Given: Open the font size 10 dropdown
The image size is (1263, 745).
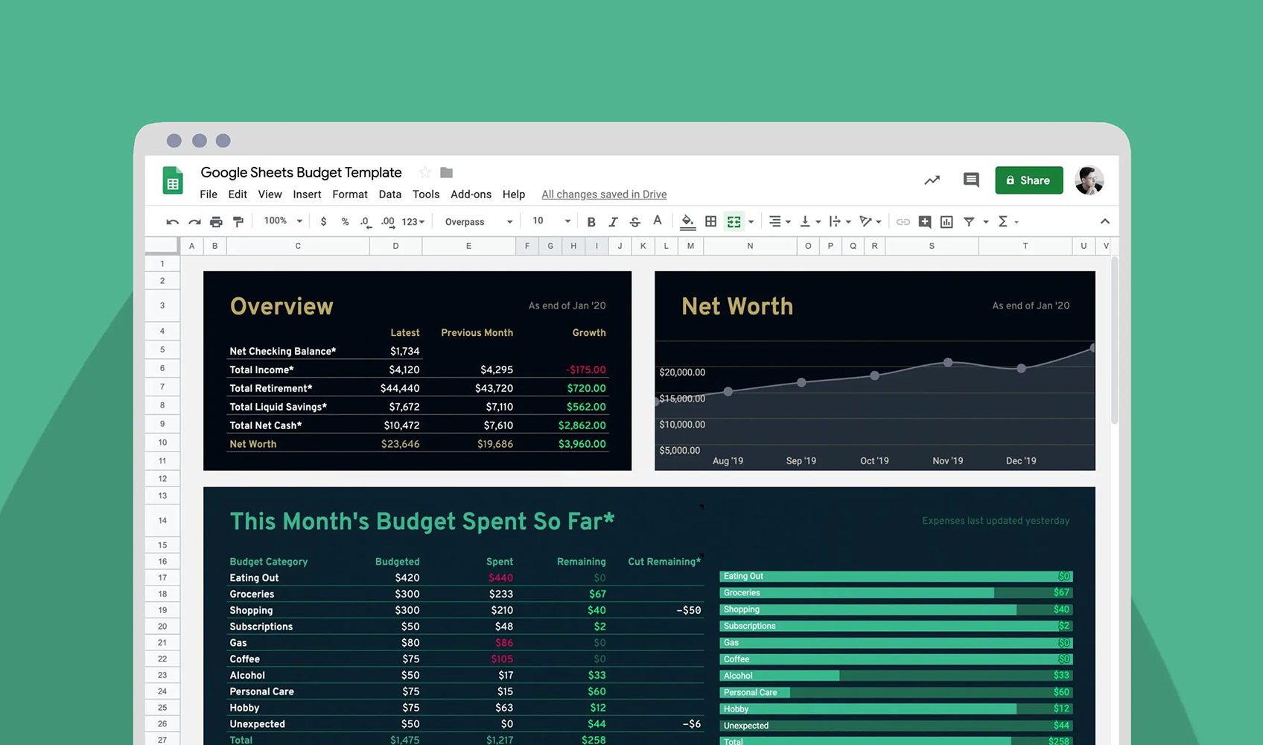Looking at the screenshot, I should (551, 221).
